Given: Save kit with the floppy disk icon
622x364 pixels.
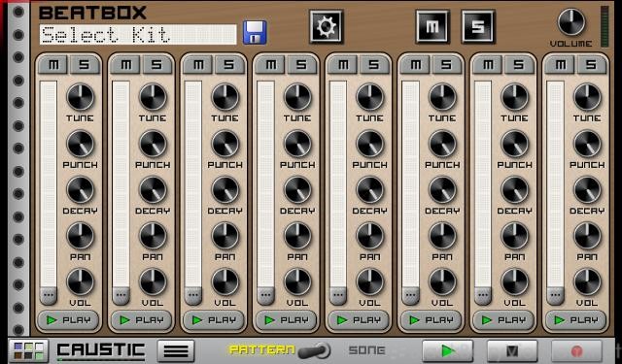Looking at the screenshot, I should 255,32.
